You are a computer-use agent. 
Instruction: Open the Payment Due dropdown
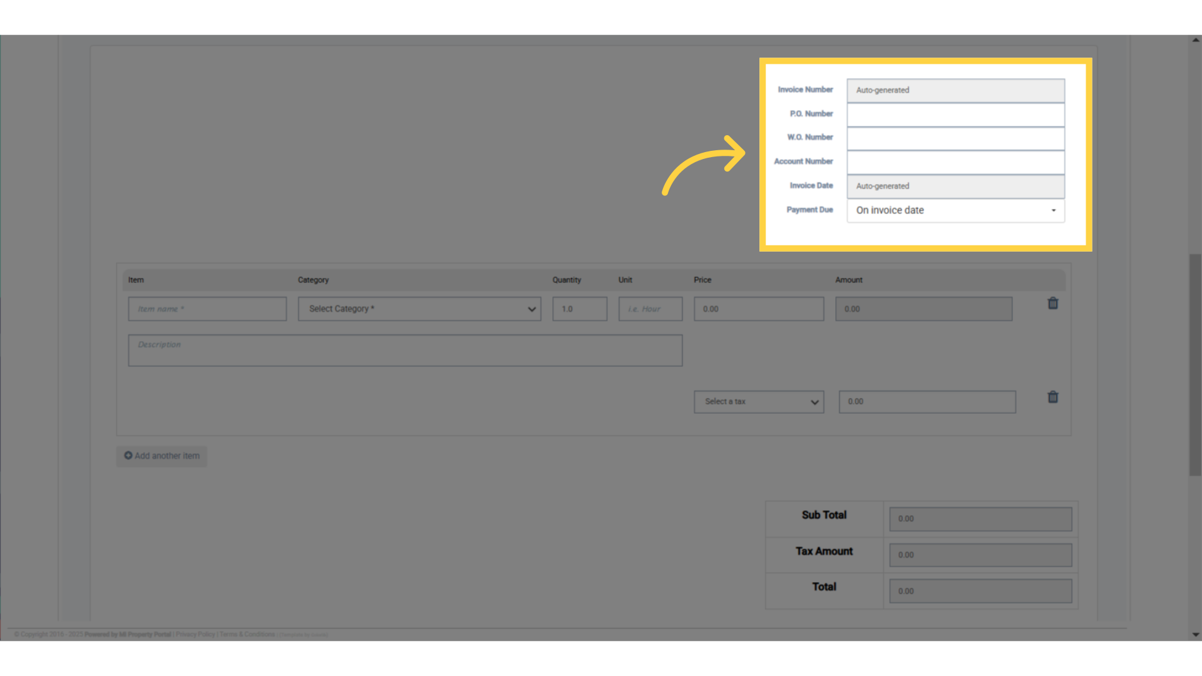point(955,210)
